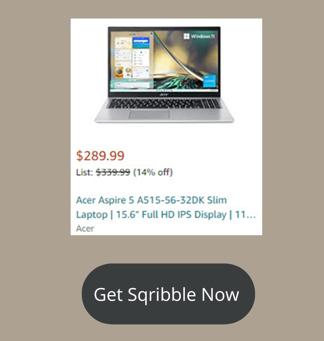Click the blue Intel Core badge on the display
This screenshot has height=341, width=324.
[210, 81]
